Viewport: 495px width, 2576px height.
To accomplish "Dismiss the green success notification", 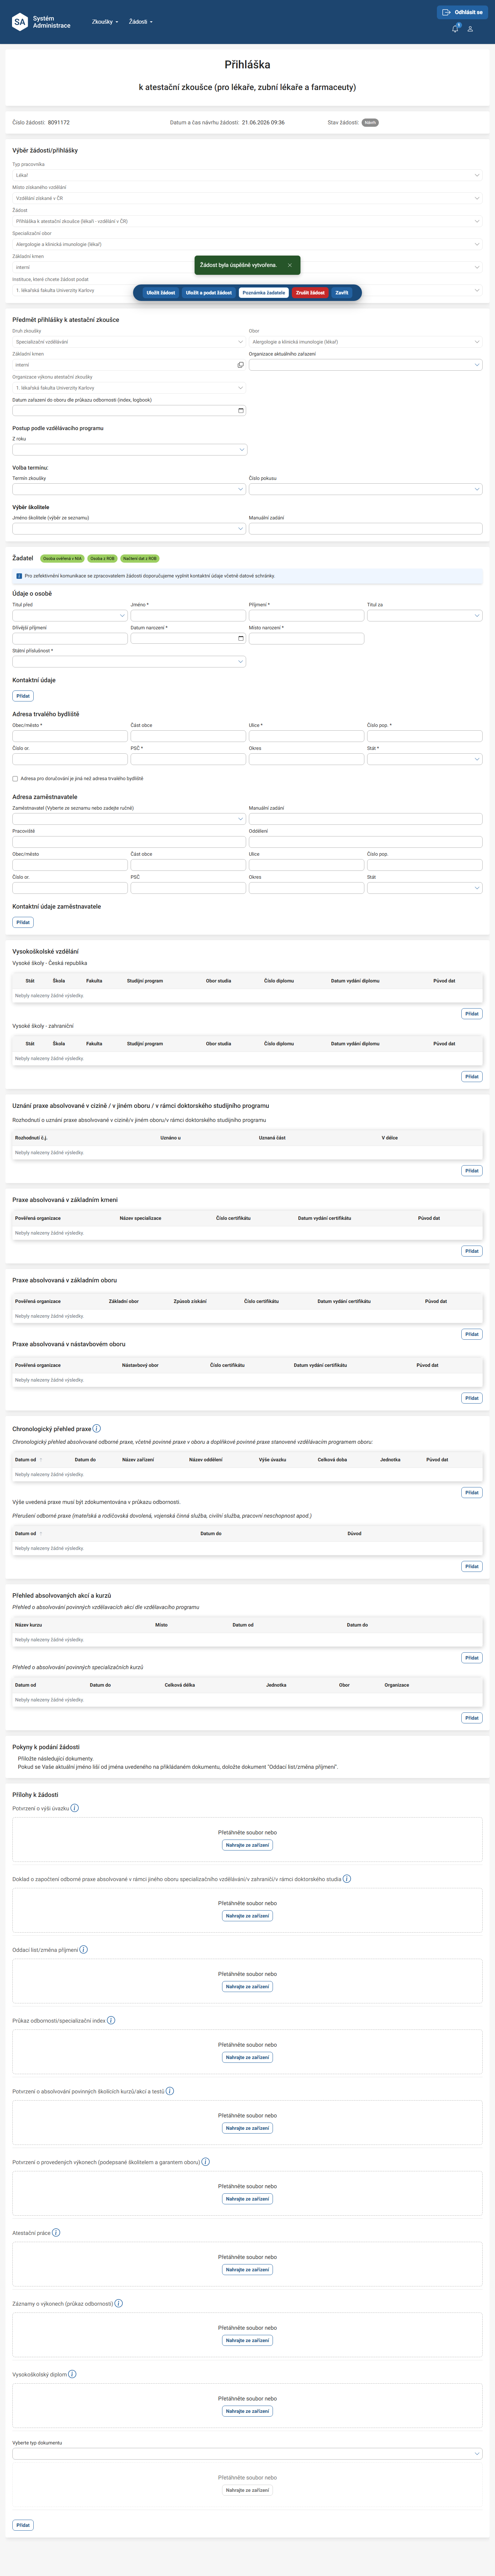I will (x=290, y=265).
